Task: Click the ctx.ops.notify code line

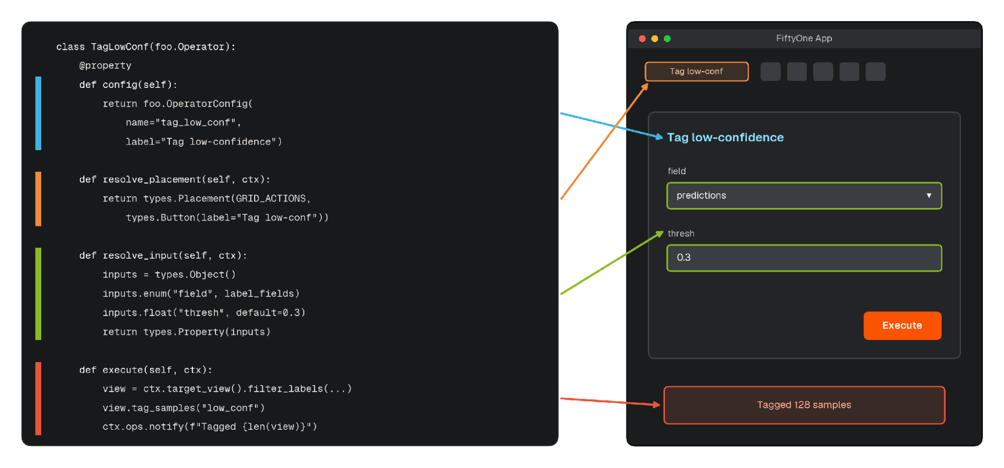Action: pyautogui.click(x=210, y=427)
